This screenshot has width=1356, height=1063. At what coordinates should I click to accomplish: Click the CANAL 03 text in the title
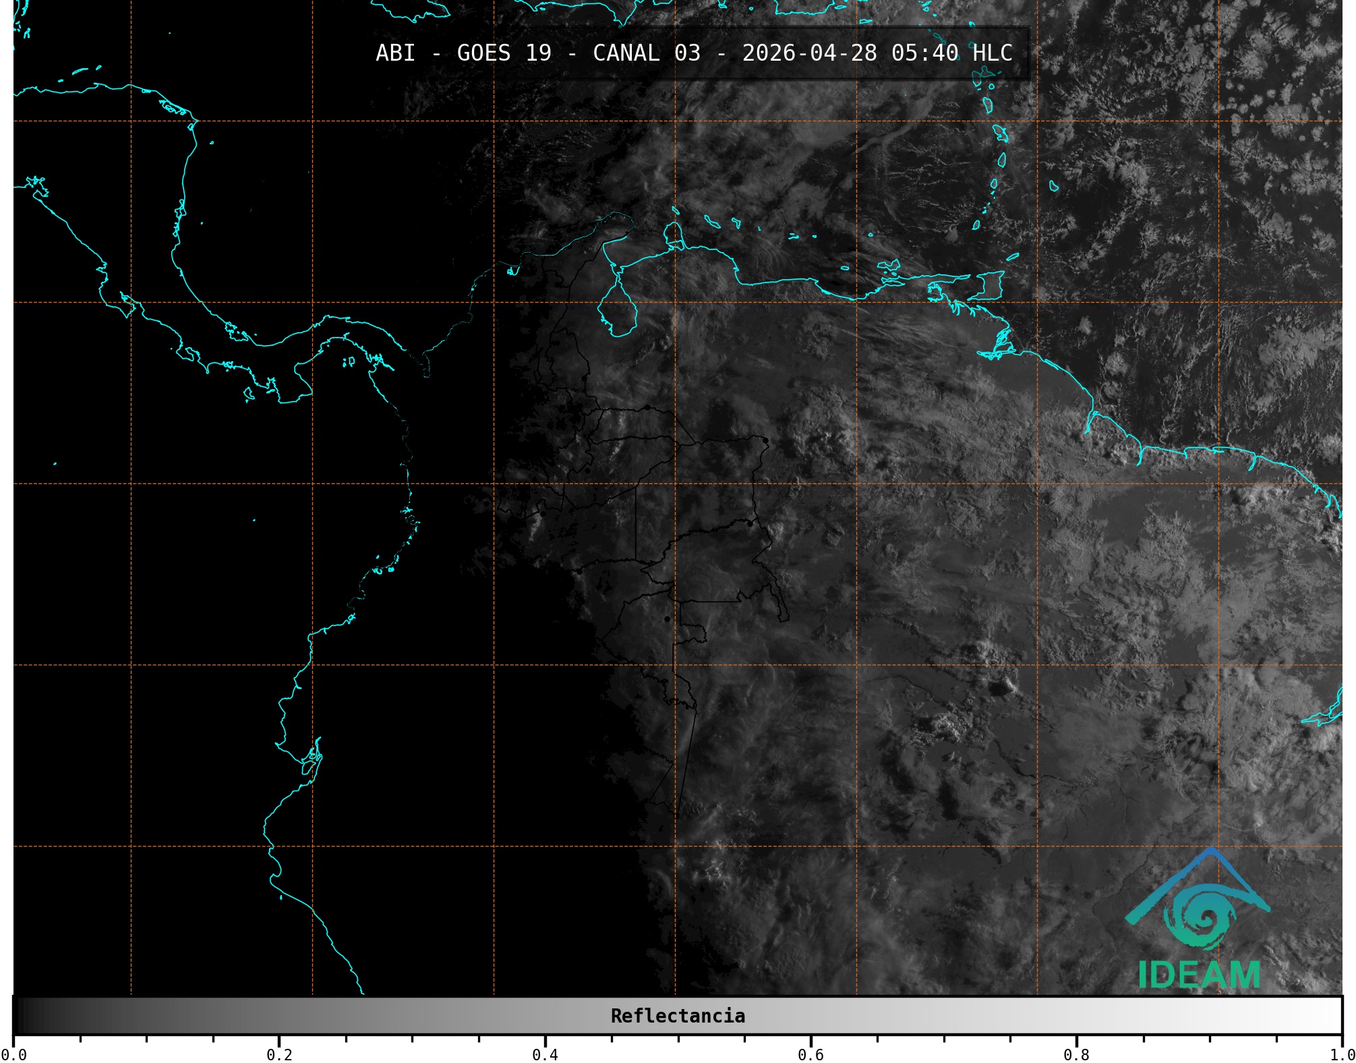point(646,53)
